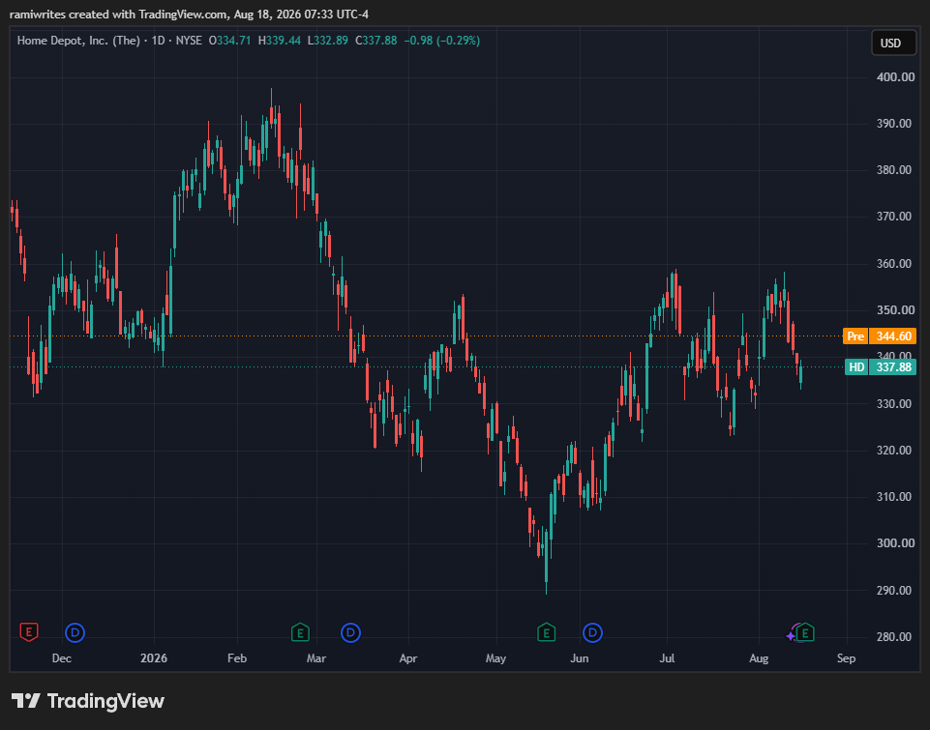Click the 320.00 price axis label
Screen dimensions: 930x730
pyautogui.click(x=895, y=451)
